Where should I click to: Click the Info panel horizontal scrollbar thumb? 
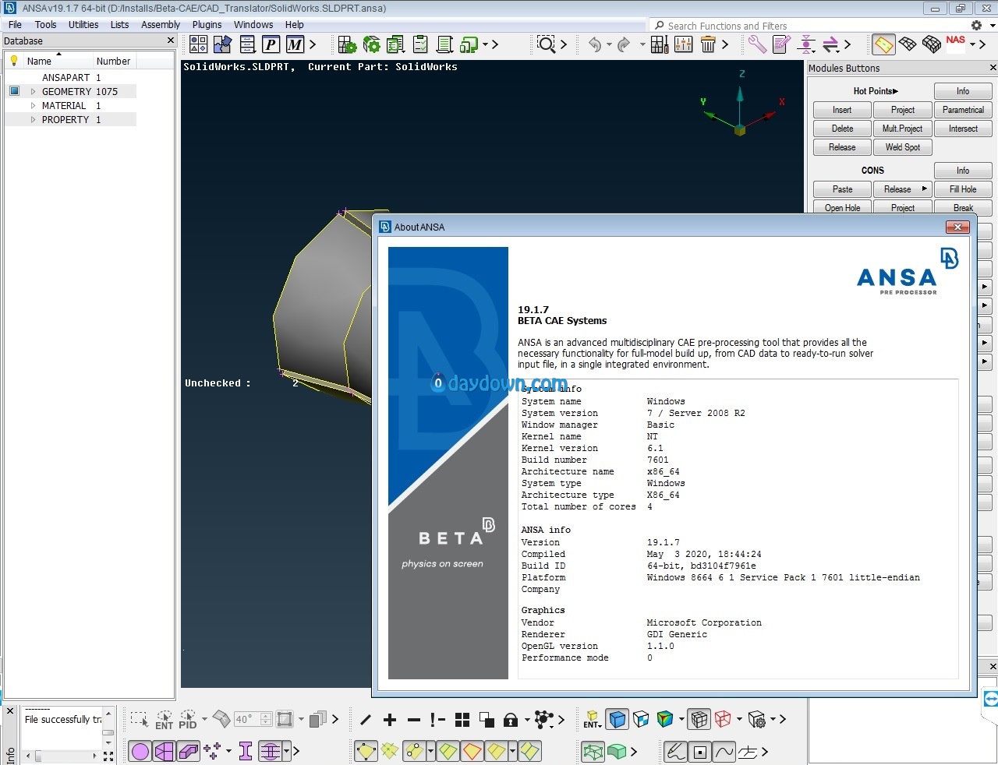37,756
